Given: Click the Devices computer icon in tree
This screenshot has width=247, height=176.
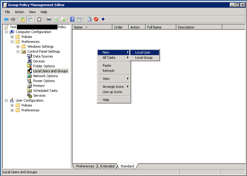Looking at the screenshot, I should [29, 61].
